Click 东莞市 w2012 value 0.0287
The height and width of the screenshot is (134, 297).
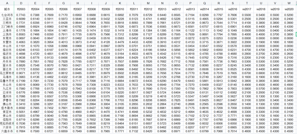pos(176,38)
